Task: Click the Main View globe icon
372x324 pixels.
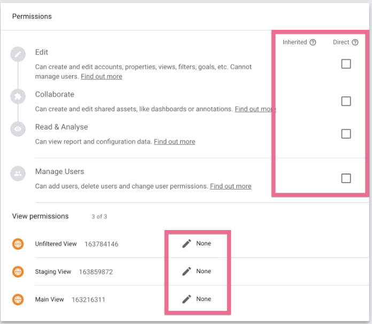Action: pyautogui.click(x=18, y=299)
